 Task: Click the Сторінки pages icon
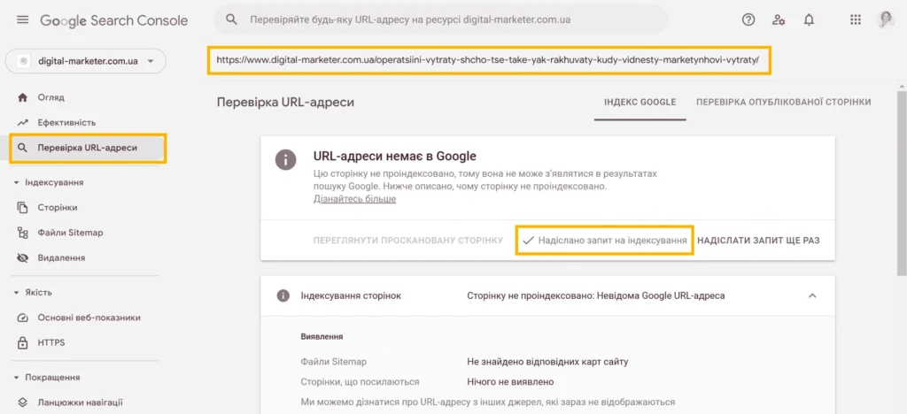22,207
